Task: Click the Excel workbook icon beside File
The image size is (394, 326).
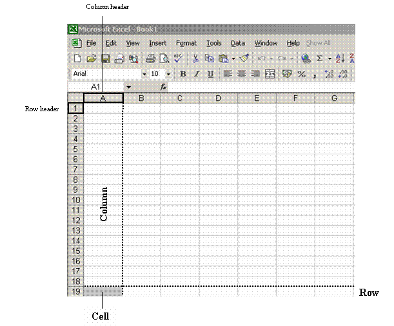Action: 76,43
